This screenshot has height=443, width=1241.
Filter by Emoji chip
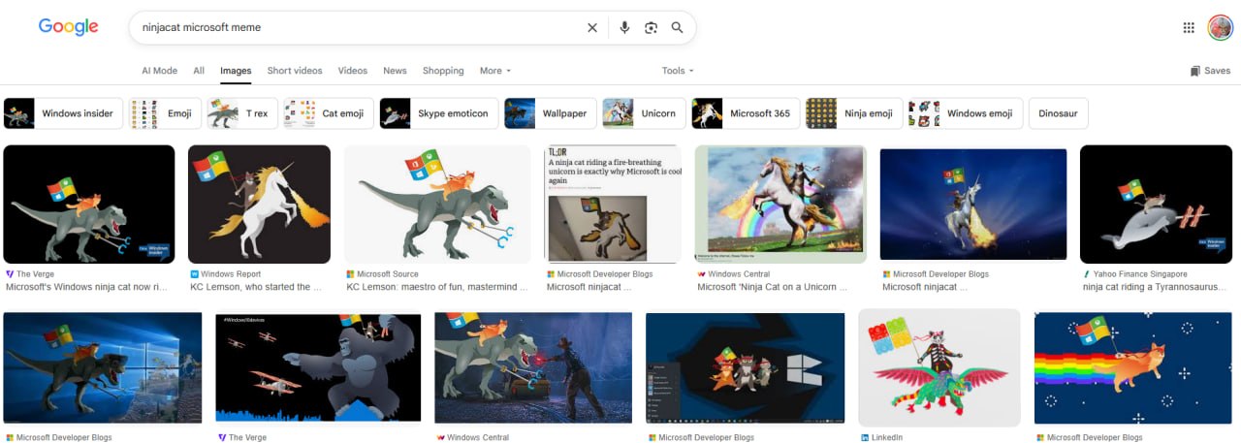click(164, 113)
